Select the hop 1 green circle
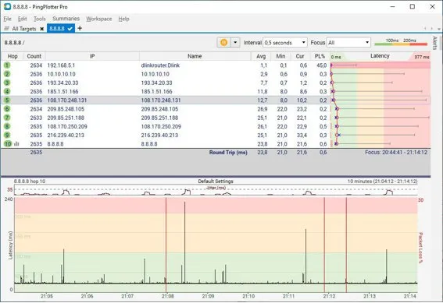 coord(7,65)
